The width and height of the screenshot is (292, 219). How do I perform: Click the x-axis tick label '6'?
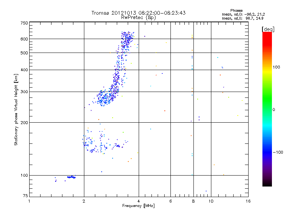(x=170, y=201)
